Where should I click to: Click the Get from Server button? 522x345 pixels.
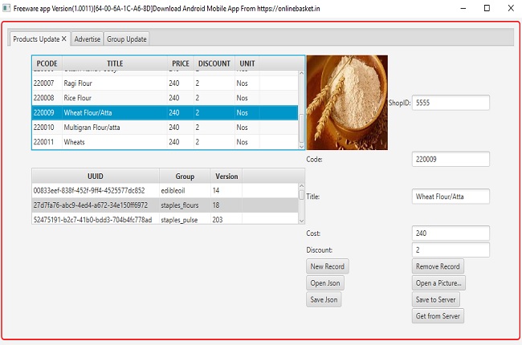[438, 316]
